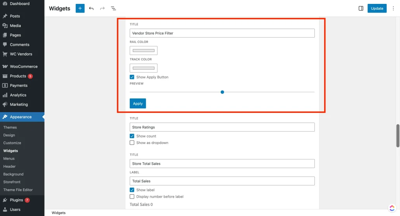Viewport: 400px width, 216px height.
Task: Click the Update button
Action: pos(377,8)
